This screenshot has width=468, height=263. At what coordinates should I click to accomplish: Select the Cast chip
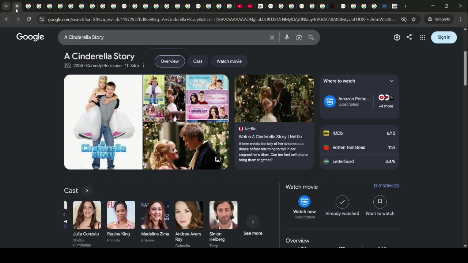[198, 61]
